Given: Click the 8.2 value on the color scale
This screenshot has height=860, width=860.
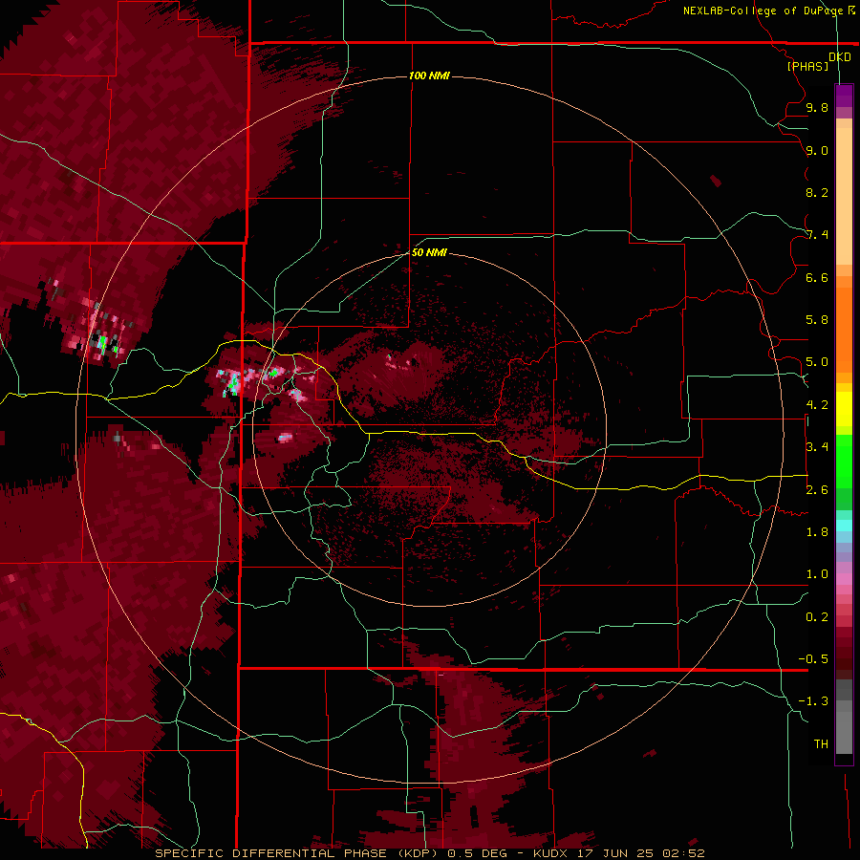Looking at the screenshot, I should point(817,192).
